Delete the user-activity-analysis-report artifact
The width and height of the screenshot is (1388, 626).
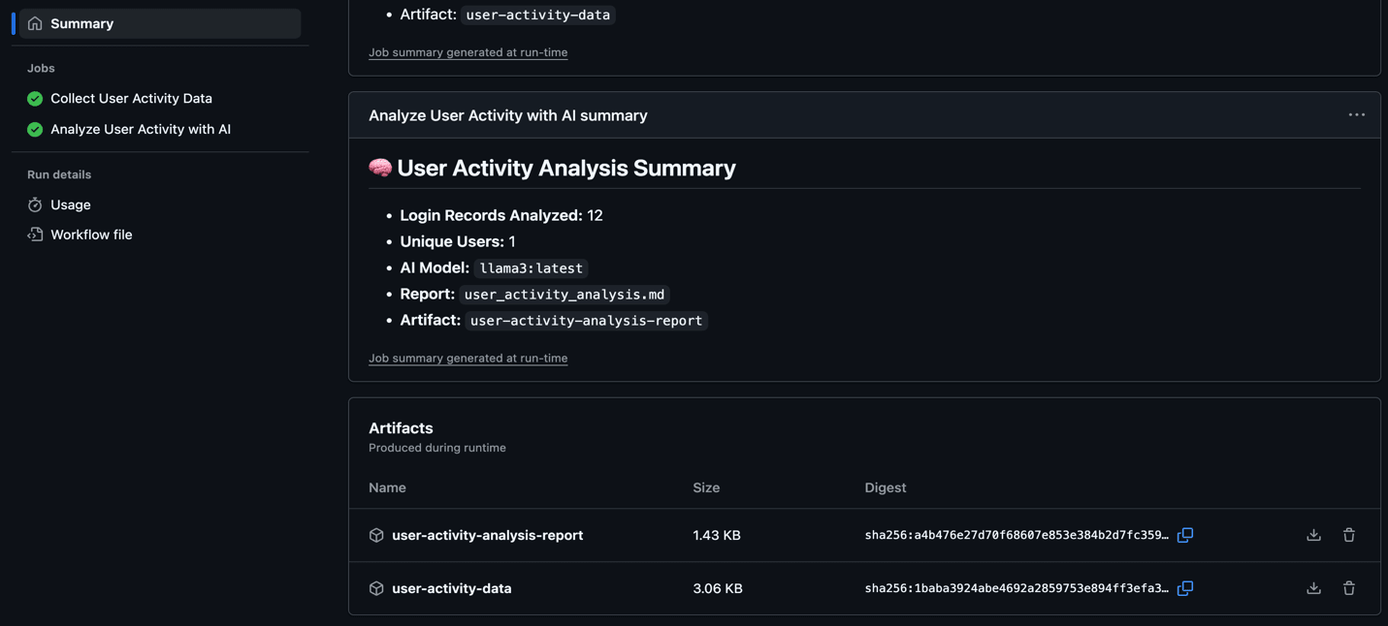[1348, 535]
